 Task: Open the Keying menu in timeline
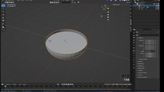click(x=15, y=84)
